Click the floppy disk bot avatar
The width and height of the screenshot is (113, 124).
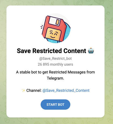coord(56,28)
